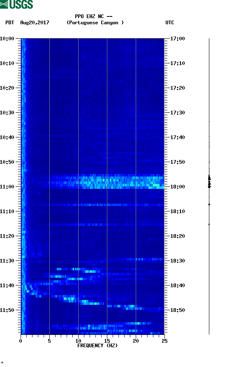Click the 17:40 UTC time label
This screenshot has width=227, height=367.
coord(177,137)
